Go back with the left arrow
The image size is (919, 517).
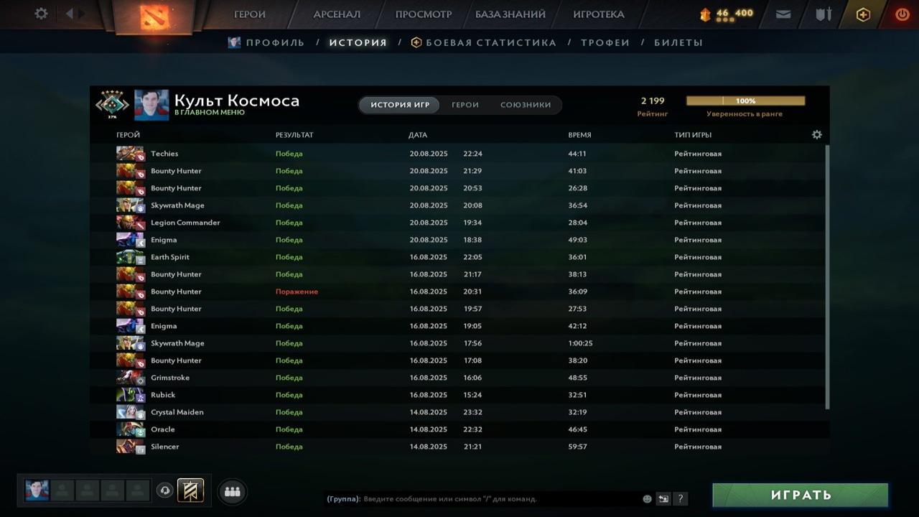pyautogui.click(x=70, y=14)
